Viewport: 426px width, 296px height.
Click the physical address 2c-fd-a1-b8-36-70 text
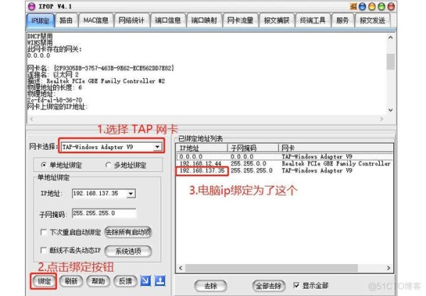(x=55, y=100)
